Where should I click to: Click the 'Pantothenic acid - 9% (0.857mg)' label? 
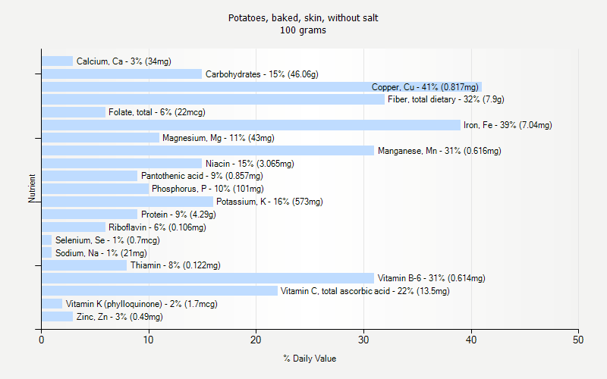point(202,176)
